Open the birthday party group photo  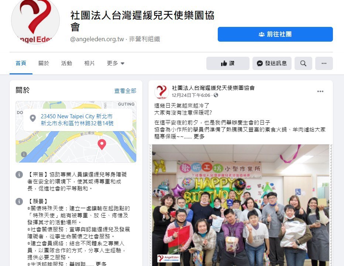(x=241, y=205)
